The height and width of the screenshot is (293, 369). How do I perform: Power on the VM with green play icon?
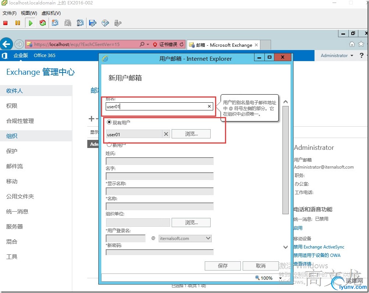(x=30, y=23)
